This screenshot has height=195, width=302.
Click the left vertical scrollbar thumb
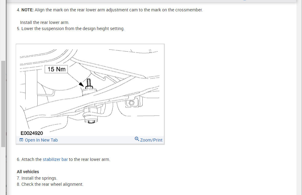[x=3, y=104]
